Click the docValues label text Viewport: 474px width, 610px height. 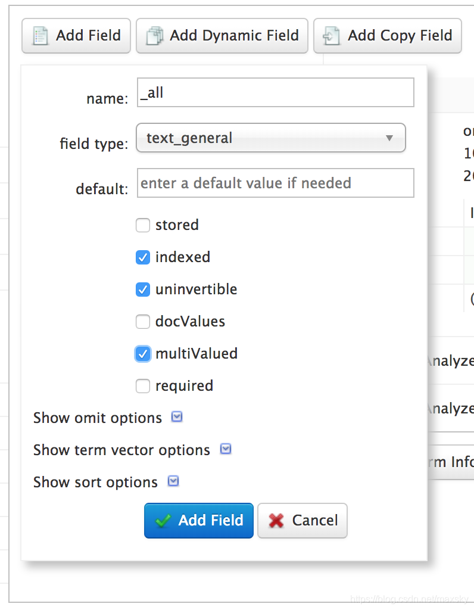coord(190,322)
